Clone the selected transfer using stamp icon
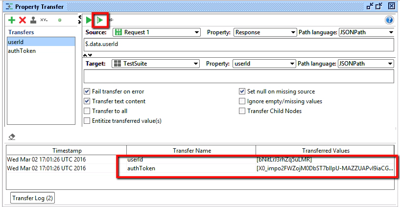Viewport: 400px width, 207px height. click(33, 20)
